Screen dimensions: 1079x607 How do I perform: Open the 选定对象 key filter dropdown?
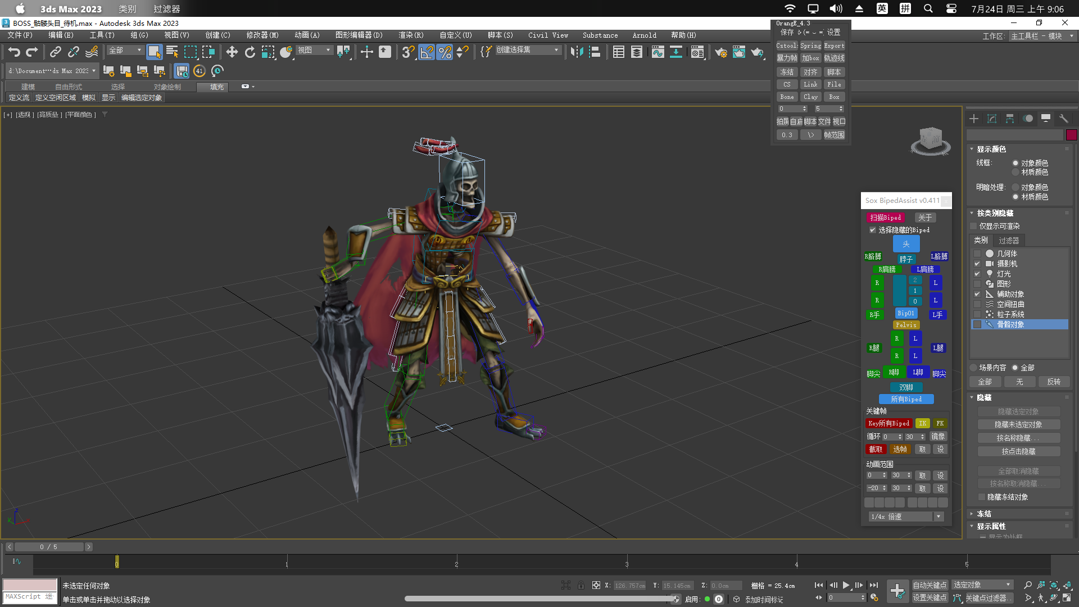[982, 585]
